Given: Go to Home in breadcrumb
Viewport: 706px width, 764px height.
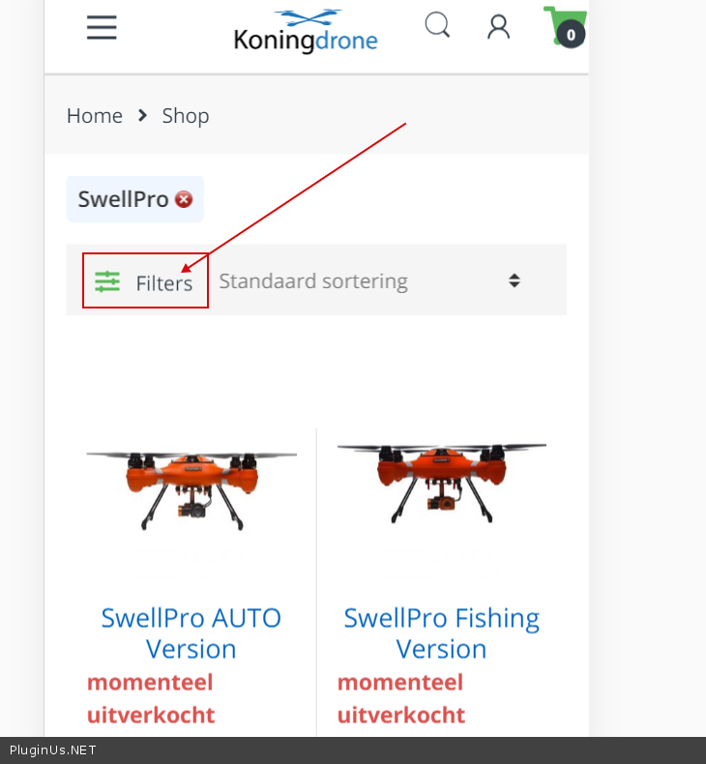Looking at the screenshot, I should coord(94,115).
